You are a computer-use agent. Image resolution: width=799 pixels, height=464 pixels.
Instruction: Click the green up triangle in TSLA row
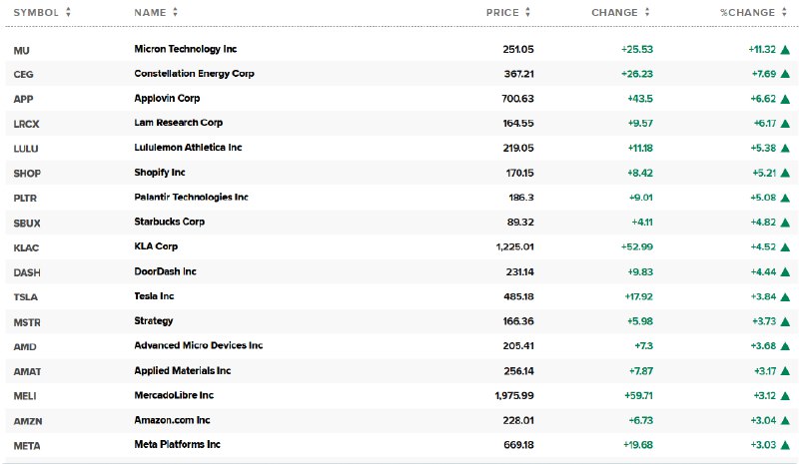coord(785,297)
